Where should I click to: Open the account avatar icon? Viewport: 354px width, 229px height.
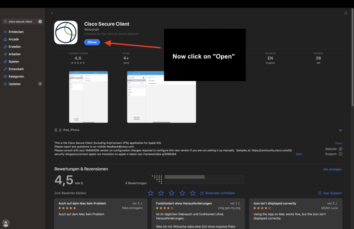6,223
